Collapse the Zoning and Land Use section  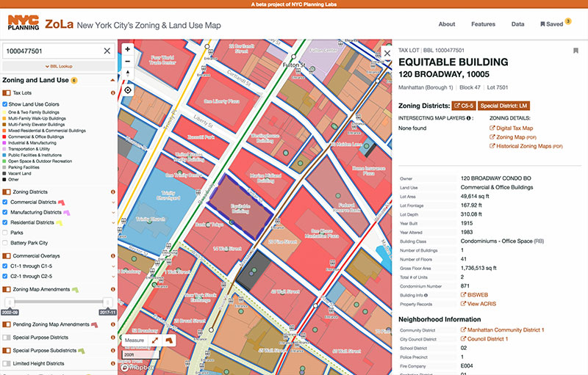(x=113, y=79)
